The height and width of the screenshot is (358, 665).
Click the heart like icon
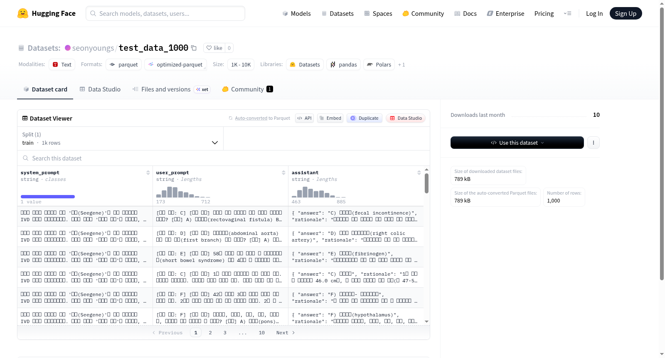(x=209, y=48)
